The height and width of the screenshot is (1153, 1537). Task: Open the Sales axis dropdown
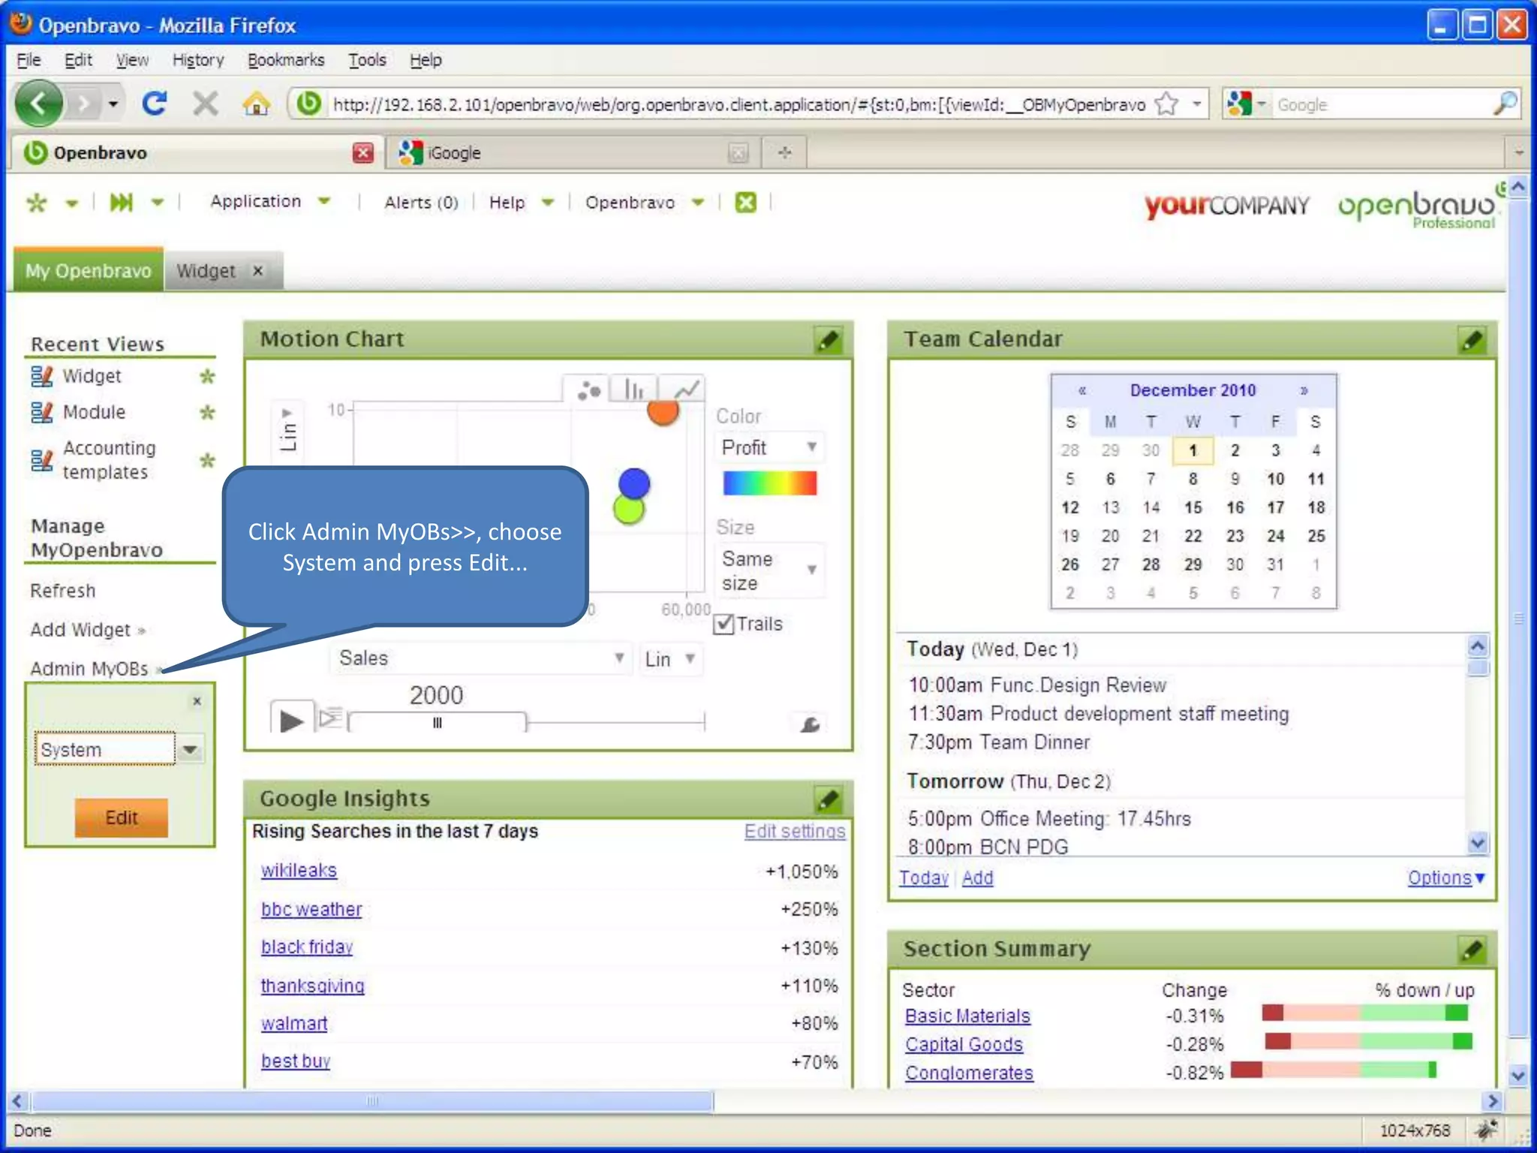[x=480, y=658]
